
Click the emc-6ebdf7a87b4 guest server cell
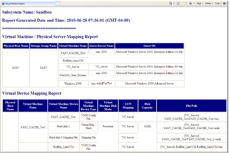[101, 84]
